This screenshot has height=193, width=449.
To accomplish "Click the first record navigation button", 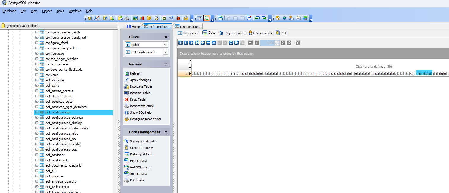I will (180, 43).
